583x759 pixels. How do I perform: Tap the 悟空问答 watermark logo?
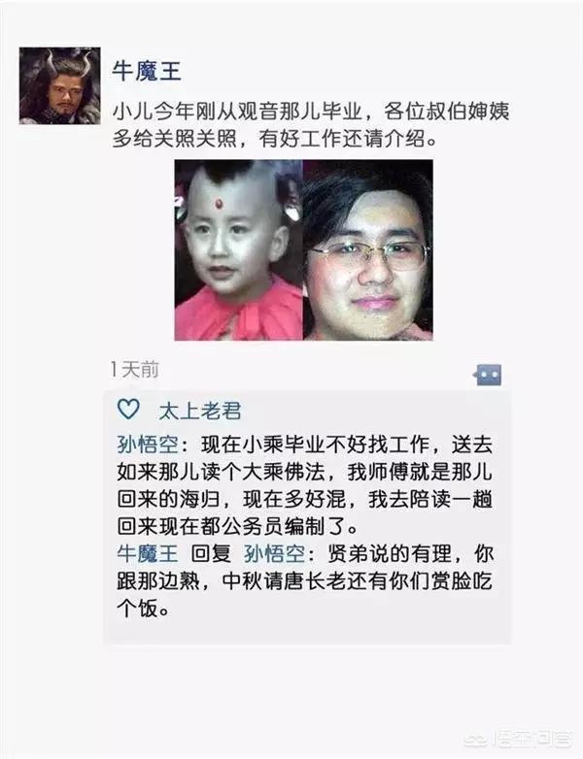coord(518,739)
